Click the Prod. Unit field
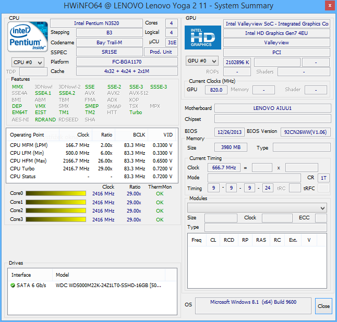 click(161, 52)
